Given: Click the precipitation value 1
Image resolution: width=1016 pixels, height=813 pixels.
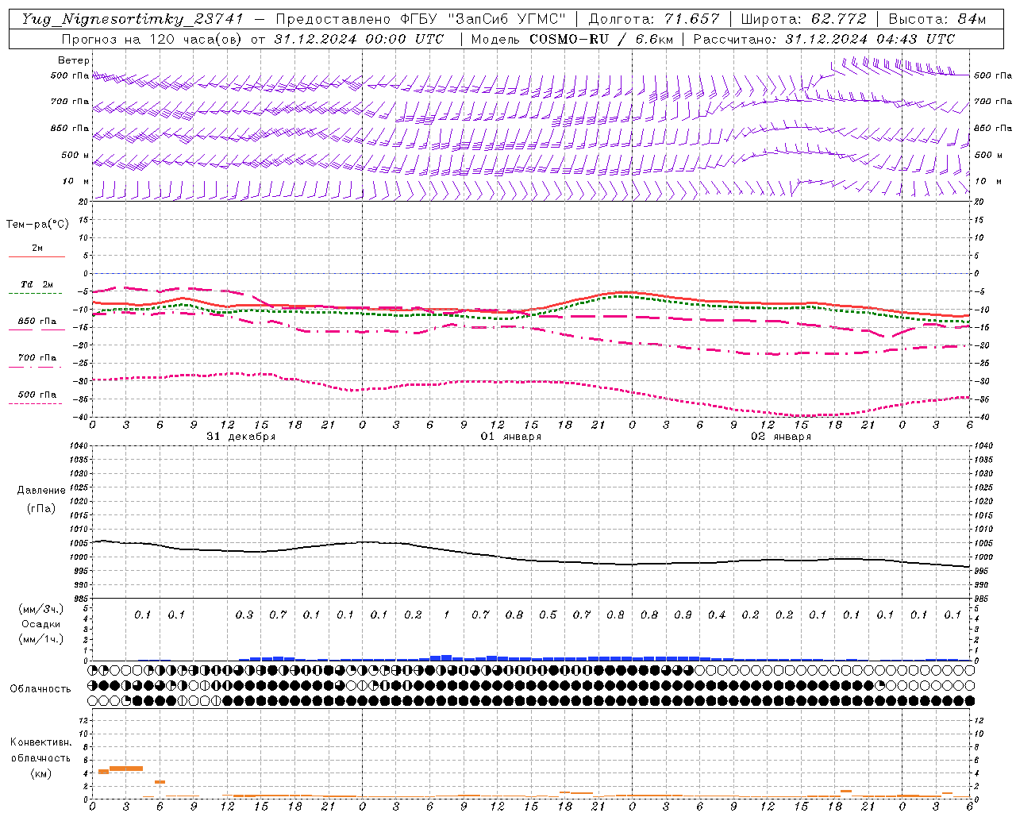Looking at the screenshot, I should (x=447, y=615).
